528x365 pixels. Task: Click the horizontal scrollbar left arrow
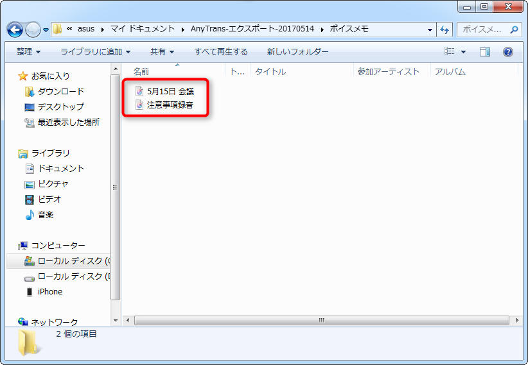128,320
